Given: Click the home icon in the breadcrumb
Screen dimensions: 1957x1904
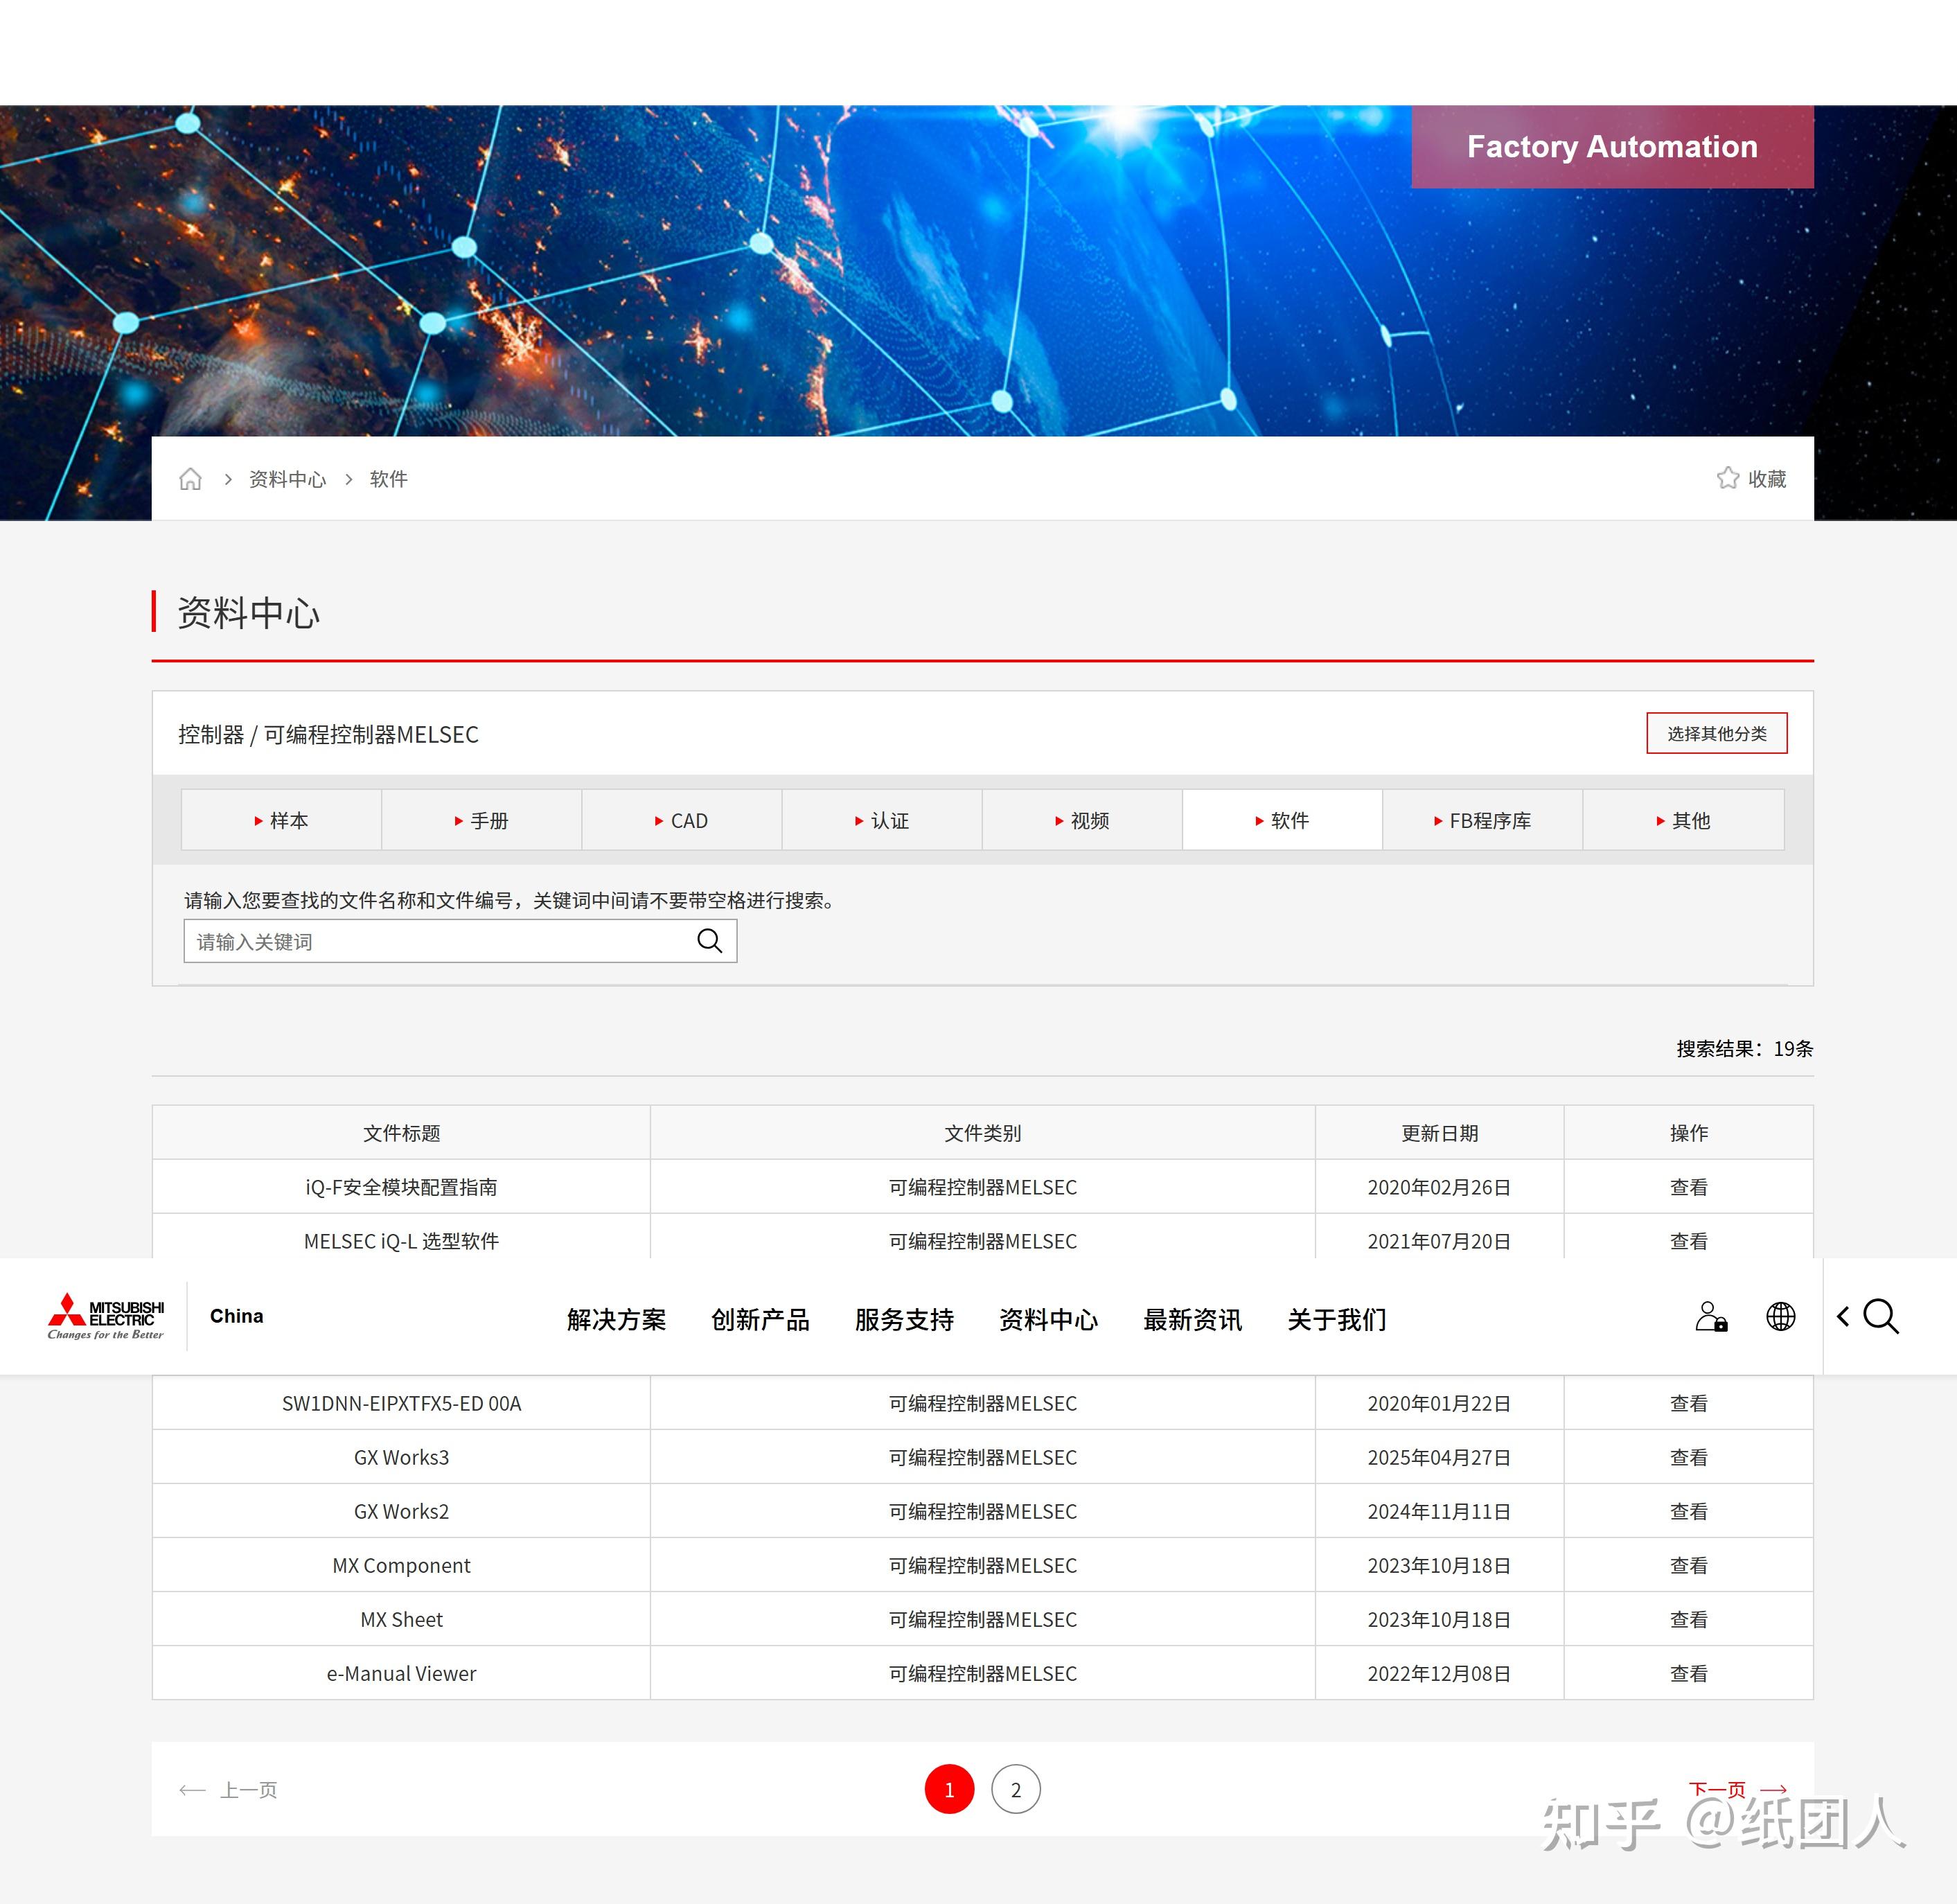Looking at the screenshot, I should (x=190, y=478).
